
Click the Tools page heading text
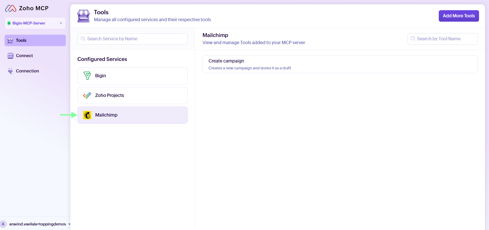(x=101, y=12)
